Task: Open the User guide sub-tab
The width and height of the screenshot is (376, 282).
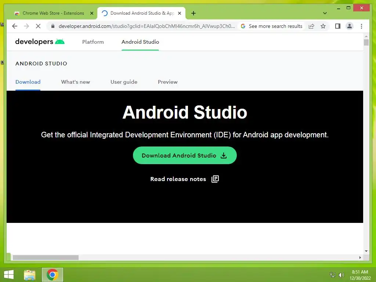Action: [124, 82]
